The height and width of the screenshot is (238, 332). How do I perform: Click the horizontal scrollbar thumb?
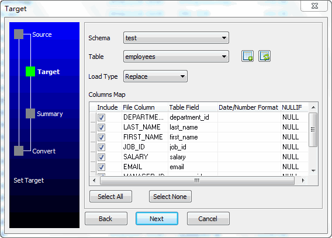197,180
